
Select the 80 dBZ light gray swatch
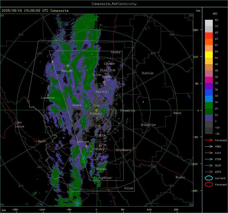[x=209, y=23]
